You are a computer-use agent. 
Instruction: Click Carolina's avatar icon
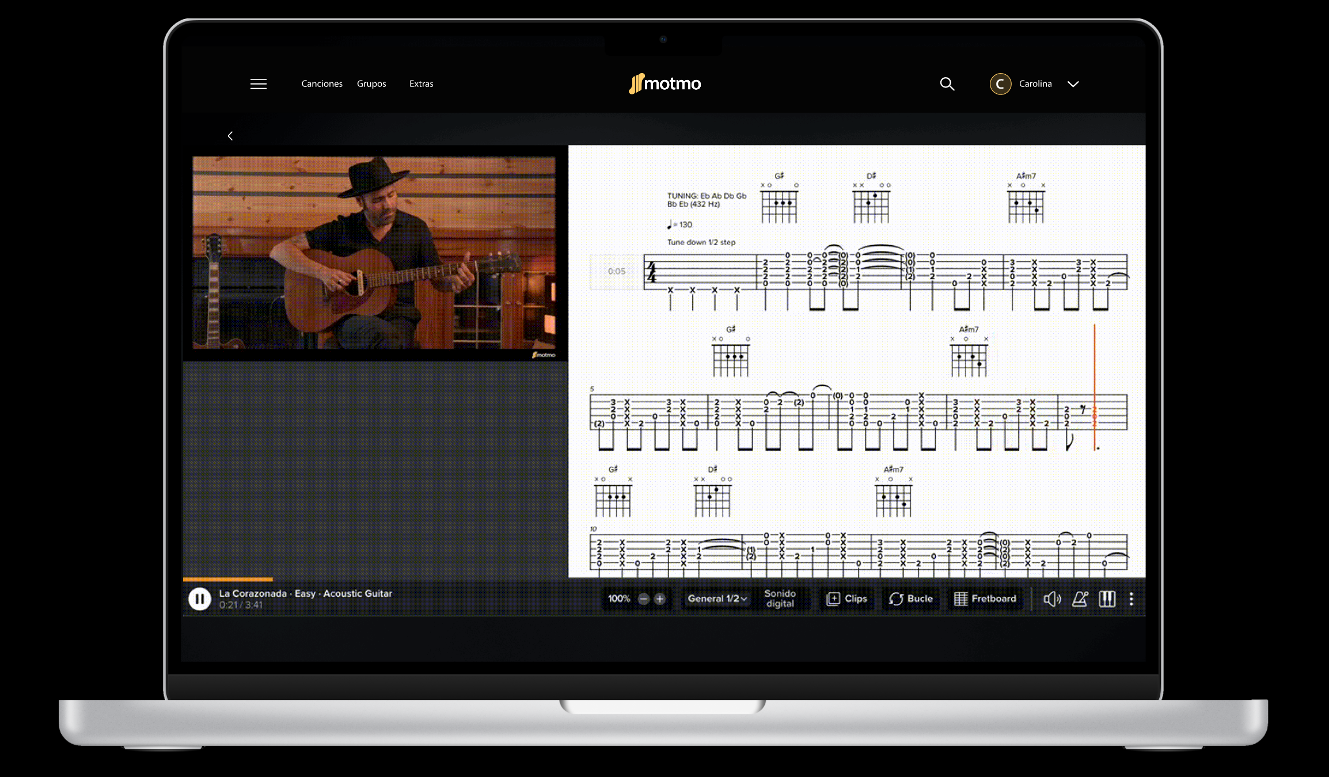(x=1000, y=84)
